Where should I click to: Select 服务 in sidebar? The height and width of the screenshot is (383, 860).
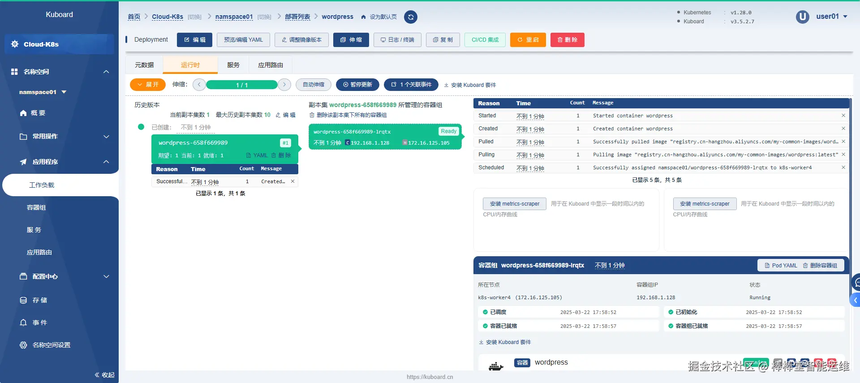click(34, 230)
